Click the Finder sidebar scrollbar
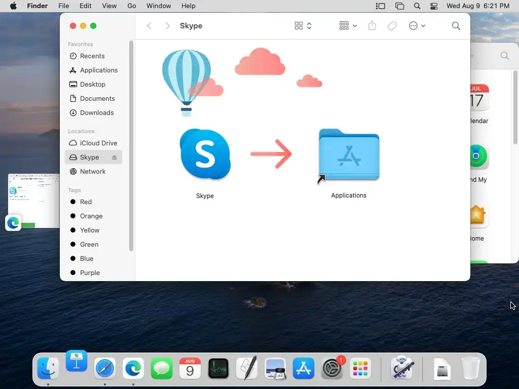 pyautogui.click(x=131, y=145)
